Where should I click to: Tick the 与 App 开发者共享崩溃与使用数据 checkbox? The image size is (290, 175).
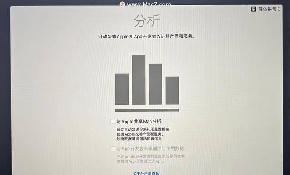tap(113, 149)
